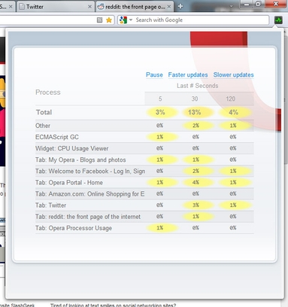Switch to the Twitter tab

click(56, 7)
